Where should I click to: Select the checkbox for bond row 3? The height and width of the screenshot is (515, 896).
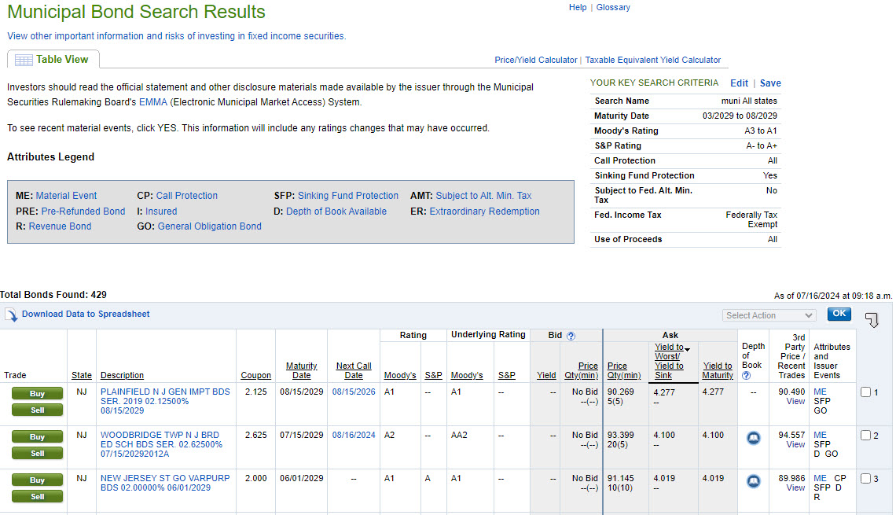coord(865,479)
